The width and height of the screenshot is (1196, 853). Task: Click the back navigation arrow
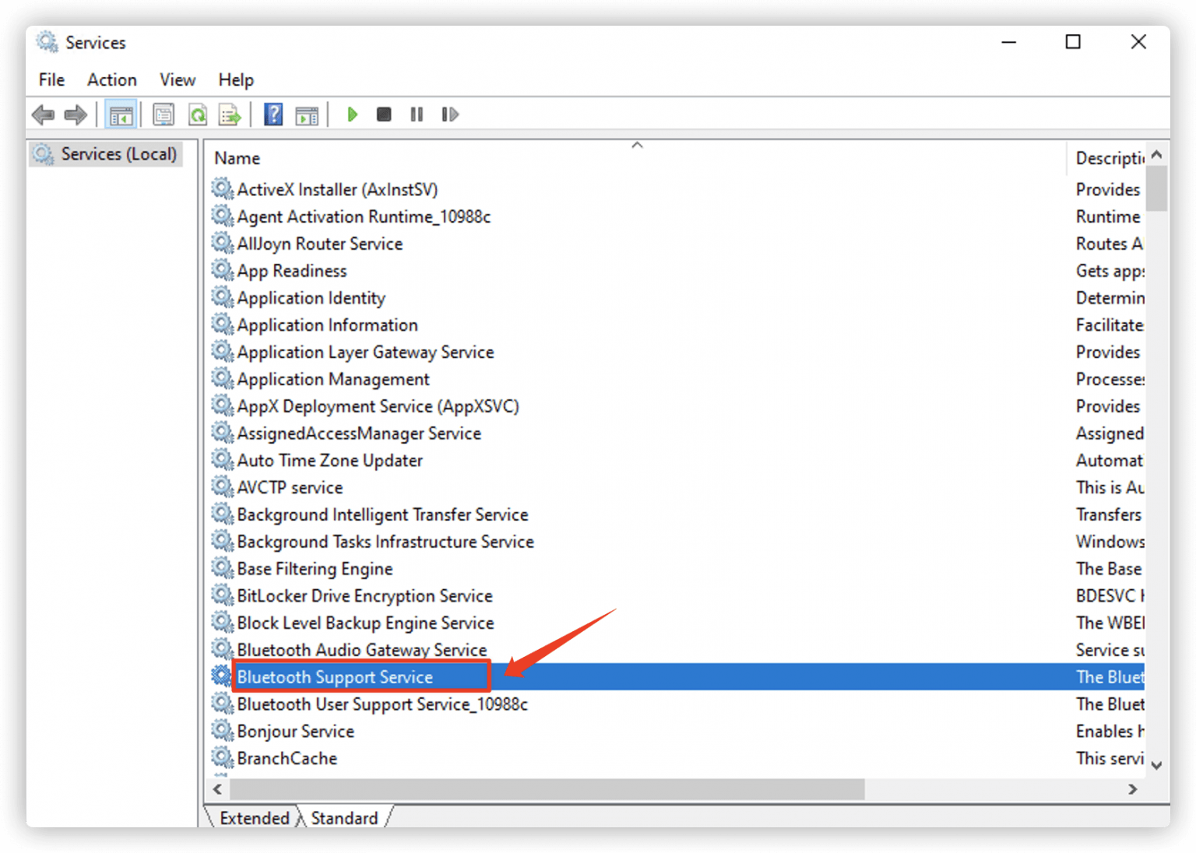click(x=43, y=114)
